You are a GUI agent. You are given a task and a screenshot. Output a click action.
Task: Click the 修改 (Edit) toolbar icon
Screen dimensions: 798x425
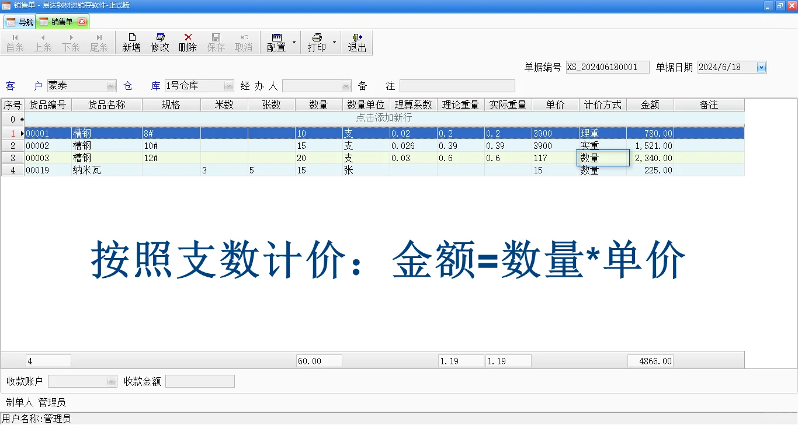click(x=159, y=42)
